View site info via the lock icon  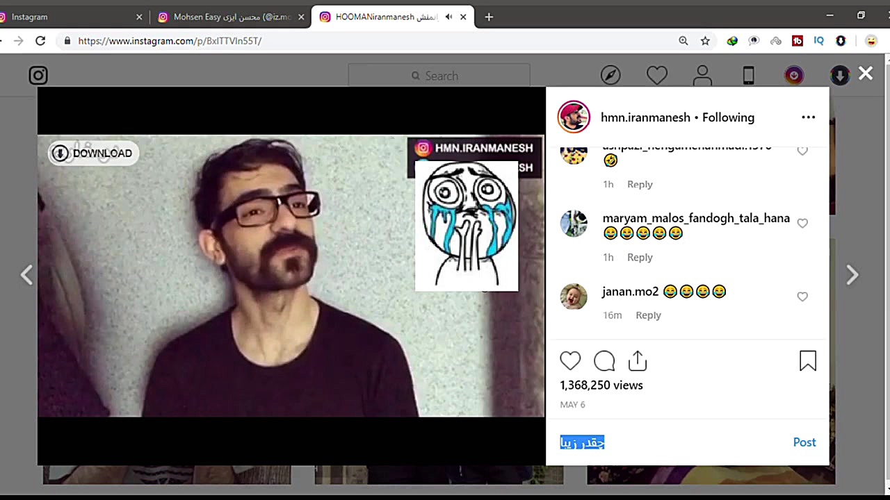67,41
